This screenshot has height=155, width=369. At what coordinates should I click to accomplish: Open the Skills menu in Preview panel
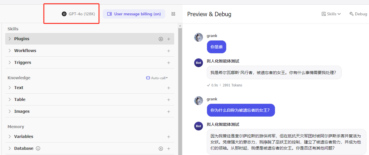point(331,14)
